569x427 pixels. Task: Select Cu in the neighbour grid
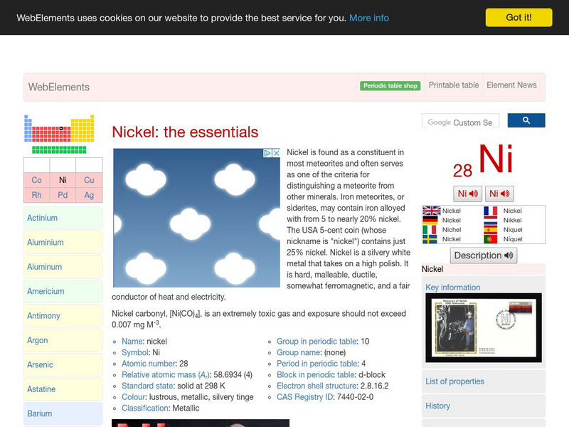[x=89, y=180]
